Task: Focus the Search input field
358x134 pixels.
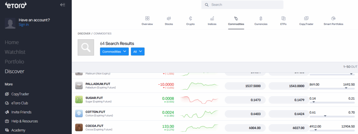Action: click(x=242, y=5)
